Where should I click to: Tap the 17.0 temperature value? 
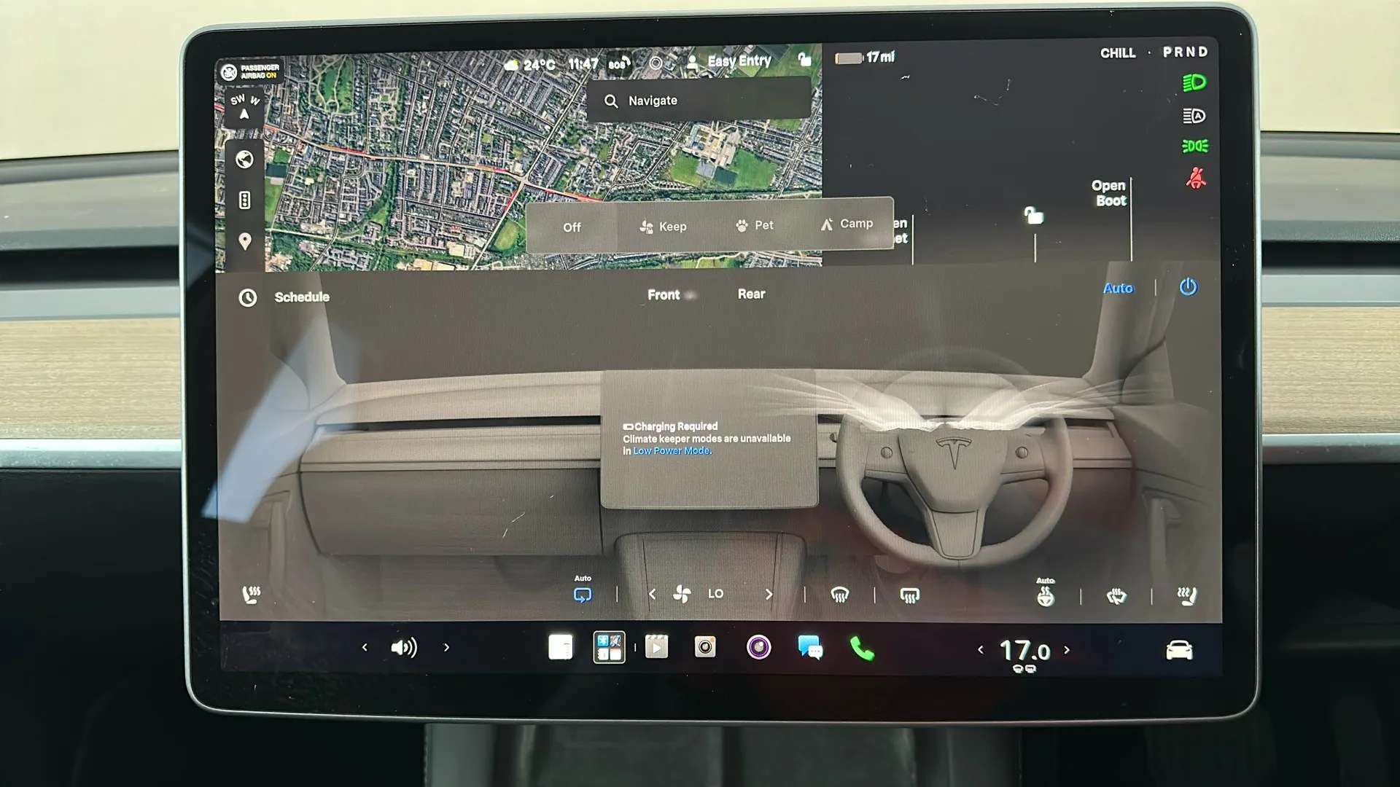1024,650
